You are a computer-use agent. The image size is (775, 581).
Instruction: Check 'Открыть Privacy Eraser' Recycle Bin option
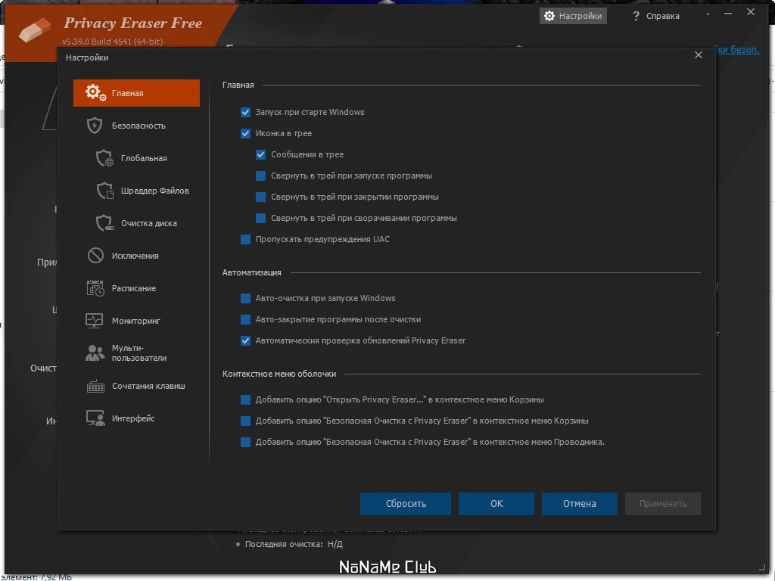[245, 399]
